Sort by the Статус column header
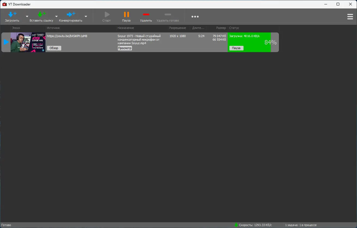This screenshot has width=357, height=228. (x=253, y=28)
